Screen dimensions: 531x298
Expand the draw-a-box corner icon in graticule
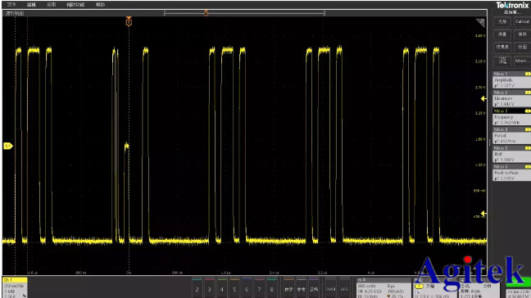click(x=480, y=22)
